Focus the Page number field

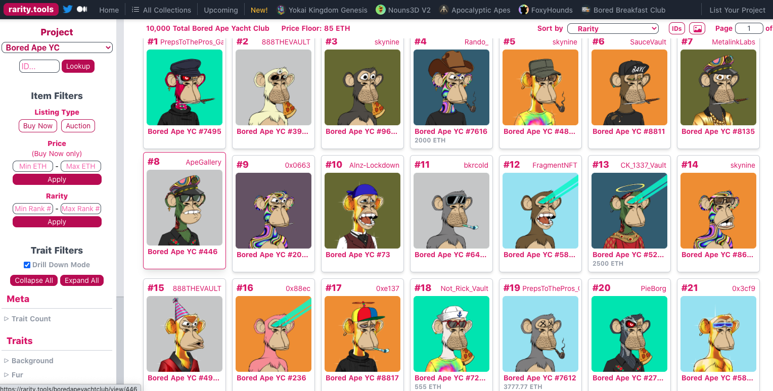pos(749,29)
